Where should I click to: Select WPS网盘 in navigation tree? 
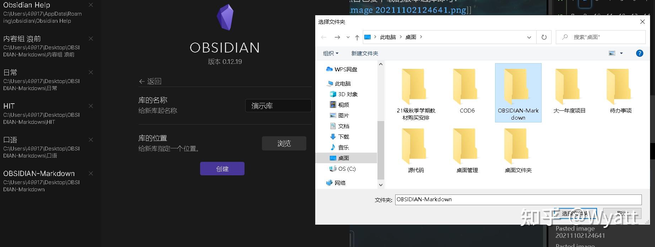coord(342,69)
